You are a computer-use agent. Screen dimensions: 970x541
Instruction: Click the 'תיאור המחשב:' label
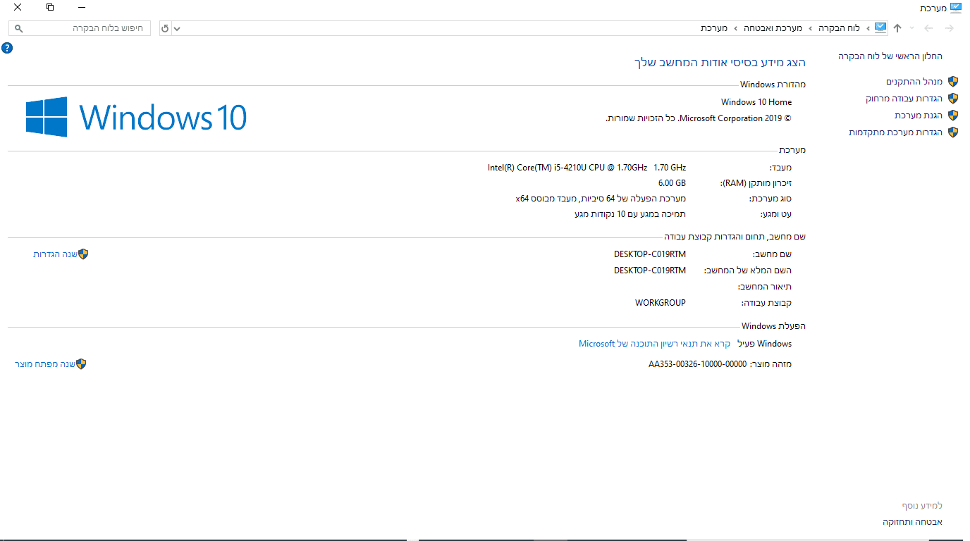click(765, 287)
